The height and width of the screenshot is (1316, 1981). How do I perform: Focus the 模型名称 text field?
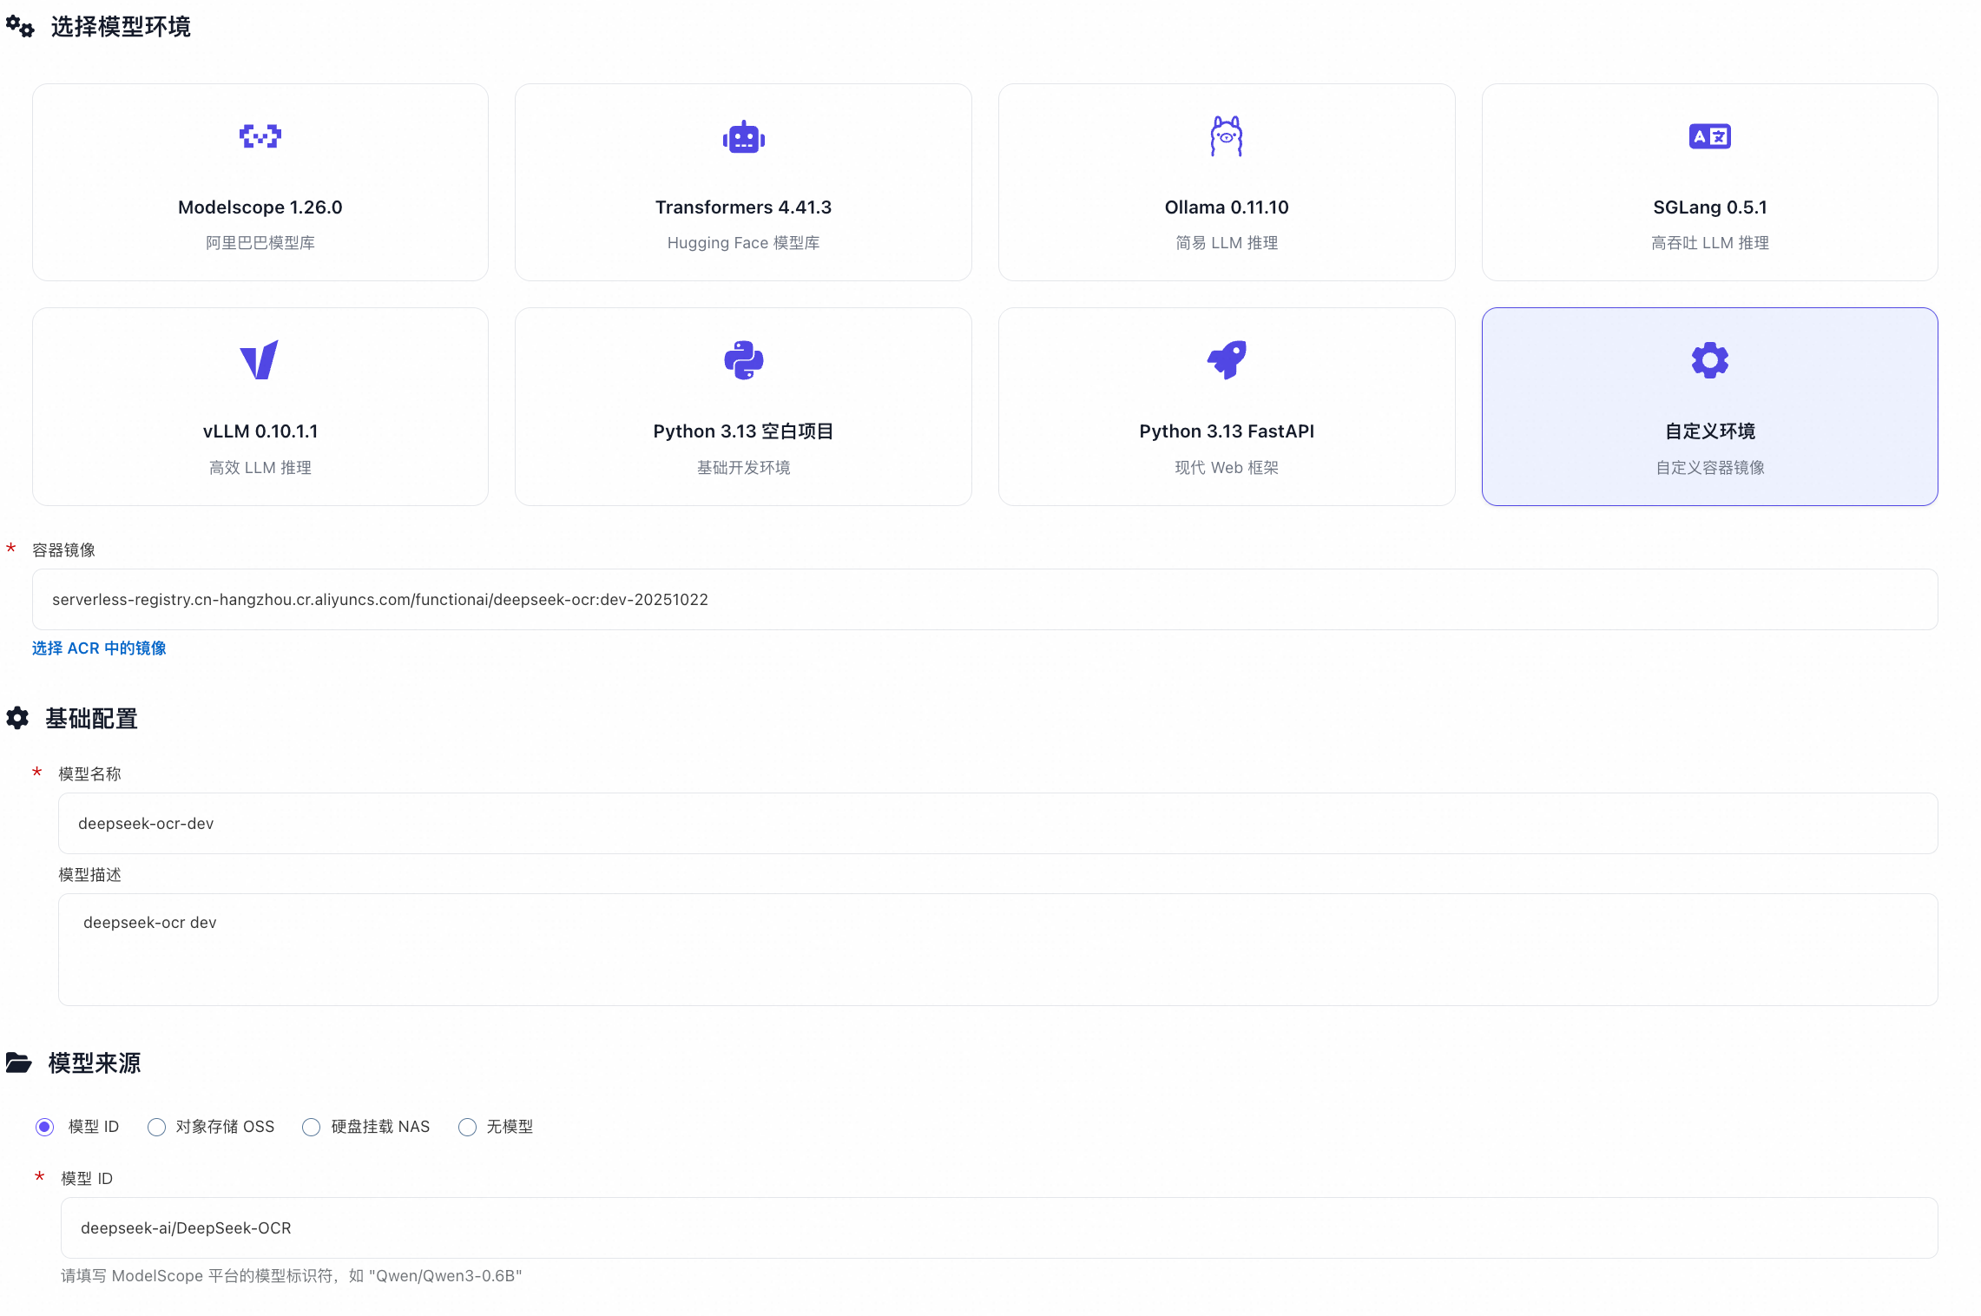997,824
